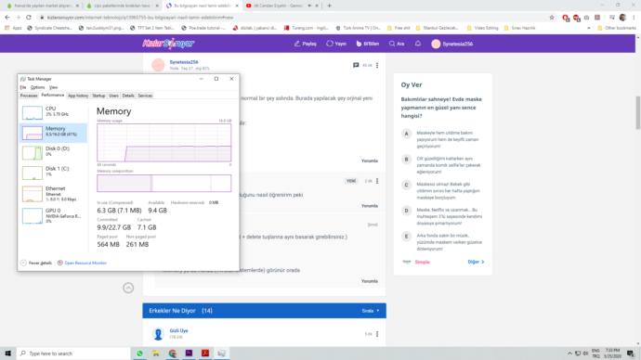Click the taskbar search box

pos(74,354)
